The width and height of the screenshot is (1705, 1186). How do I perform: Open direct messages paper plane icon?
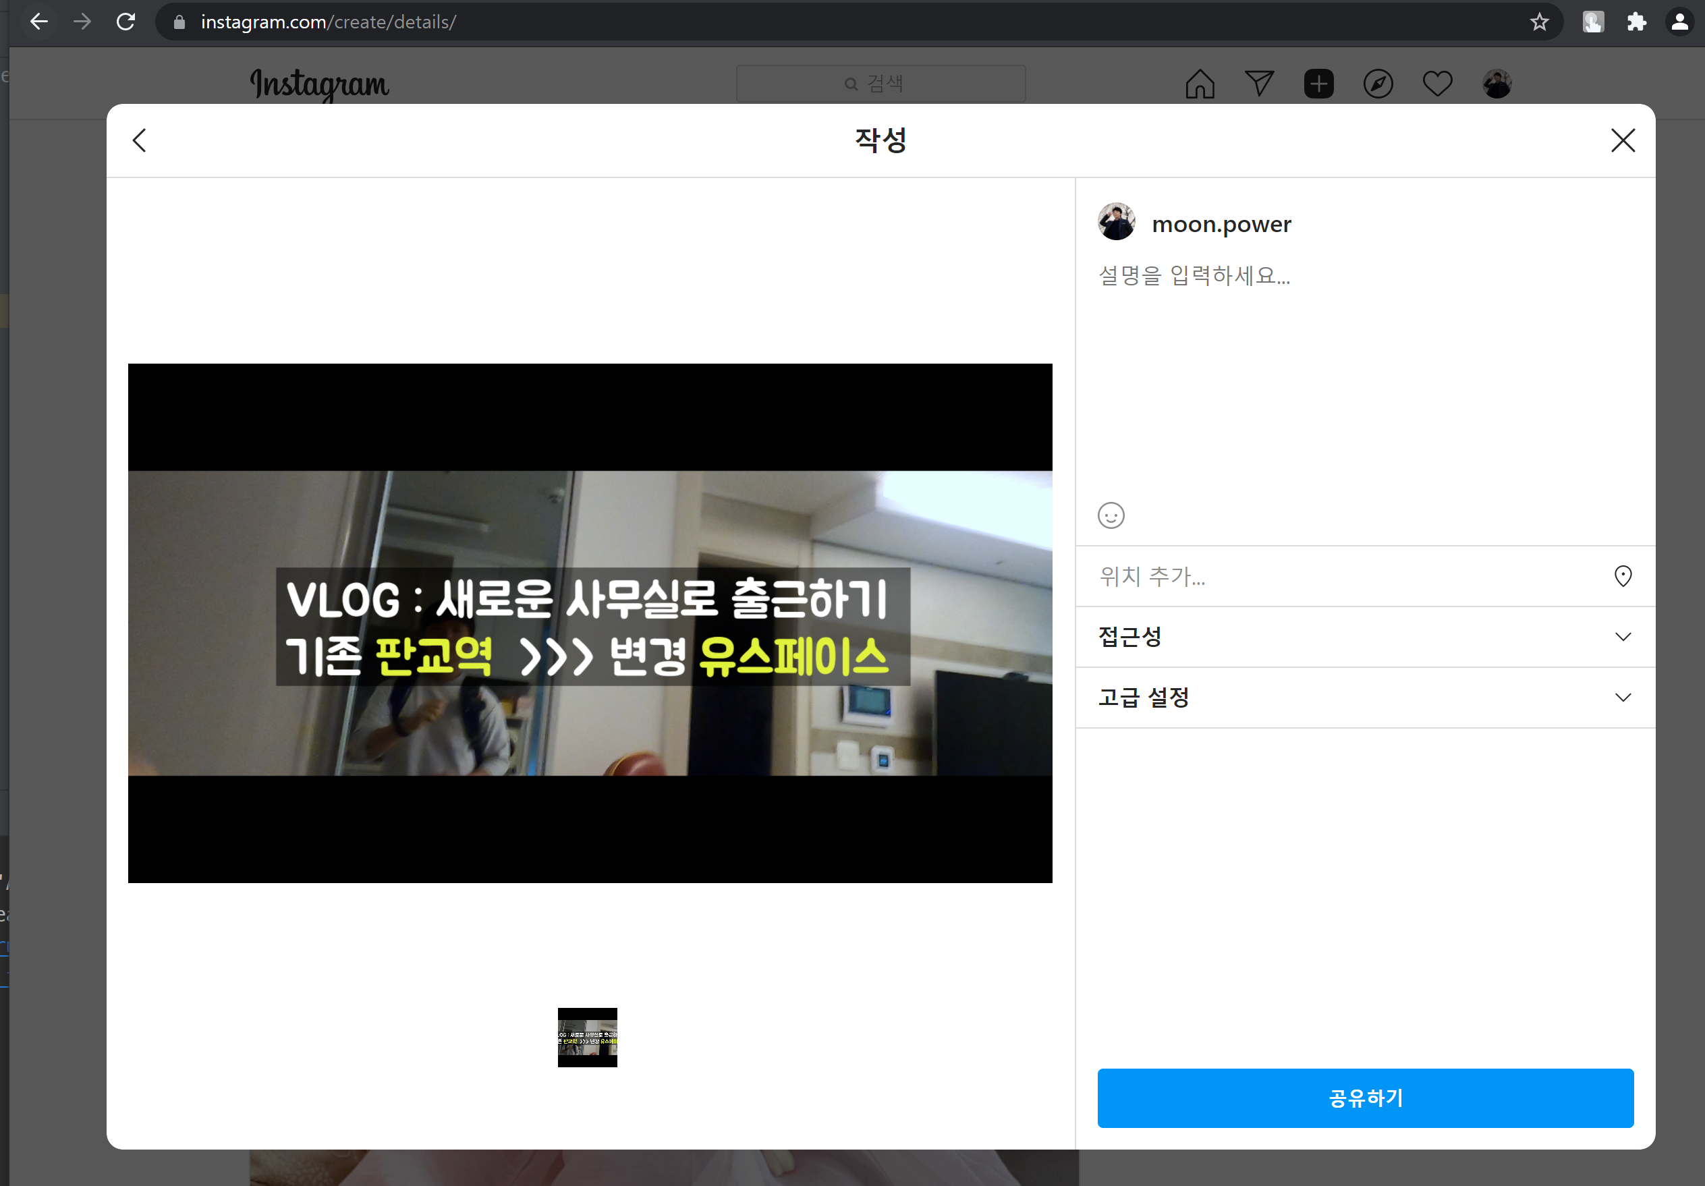click(x=1259, y=84)
